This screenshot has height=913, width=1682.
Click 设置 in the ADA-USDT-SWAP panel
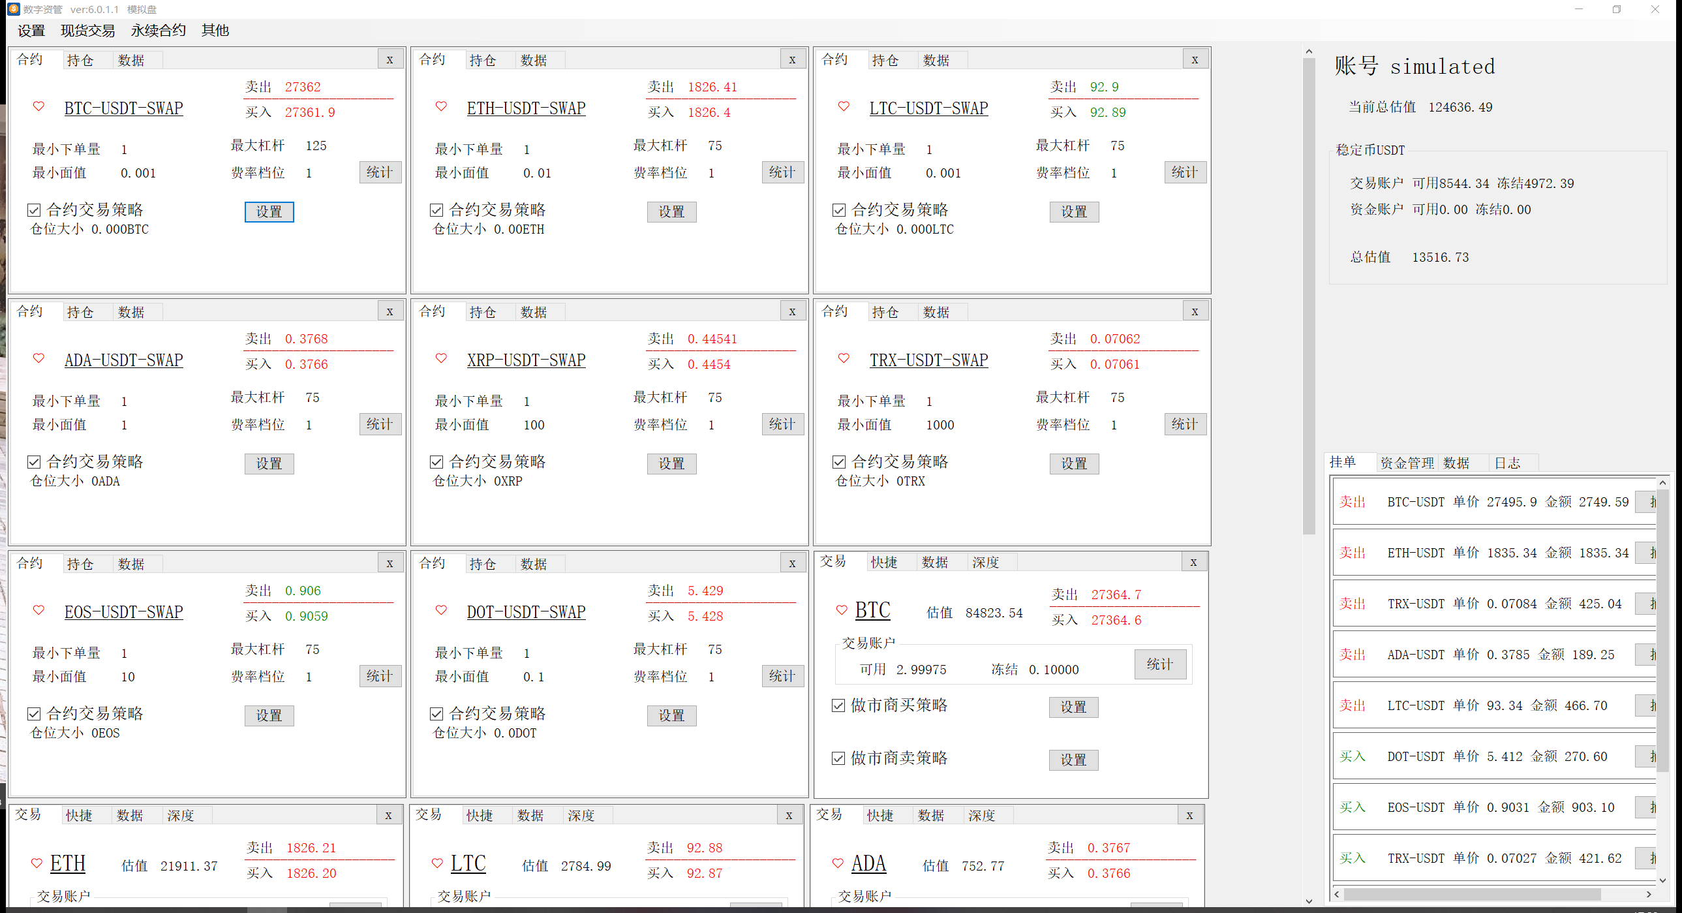click(x=269, y=464)
